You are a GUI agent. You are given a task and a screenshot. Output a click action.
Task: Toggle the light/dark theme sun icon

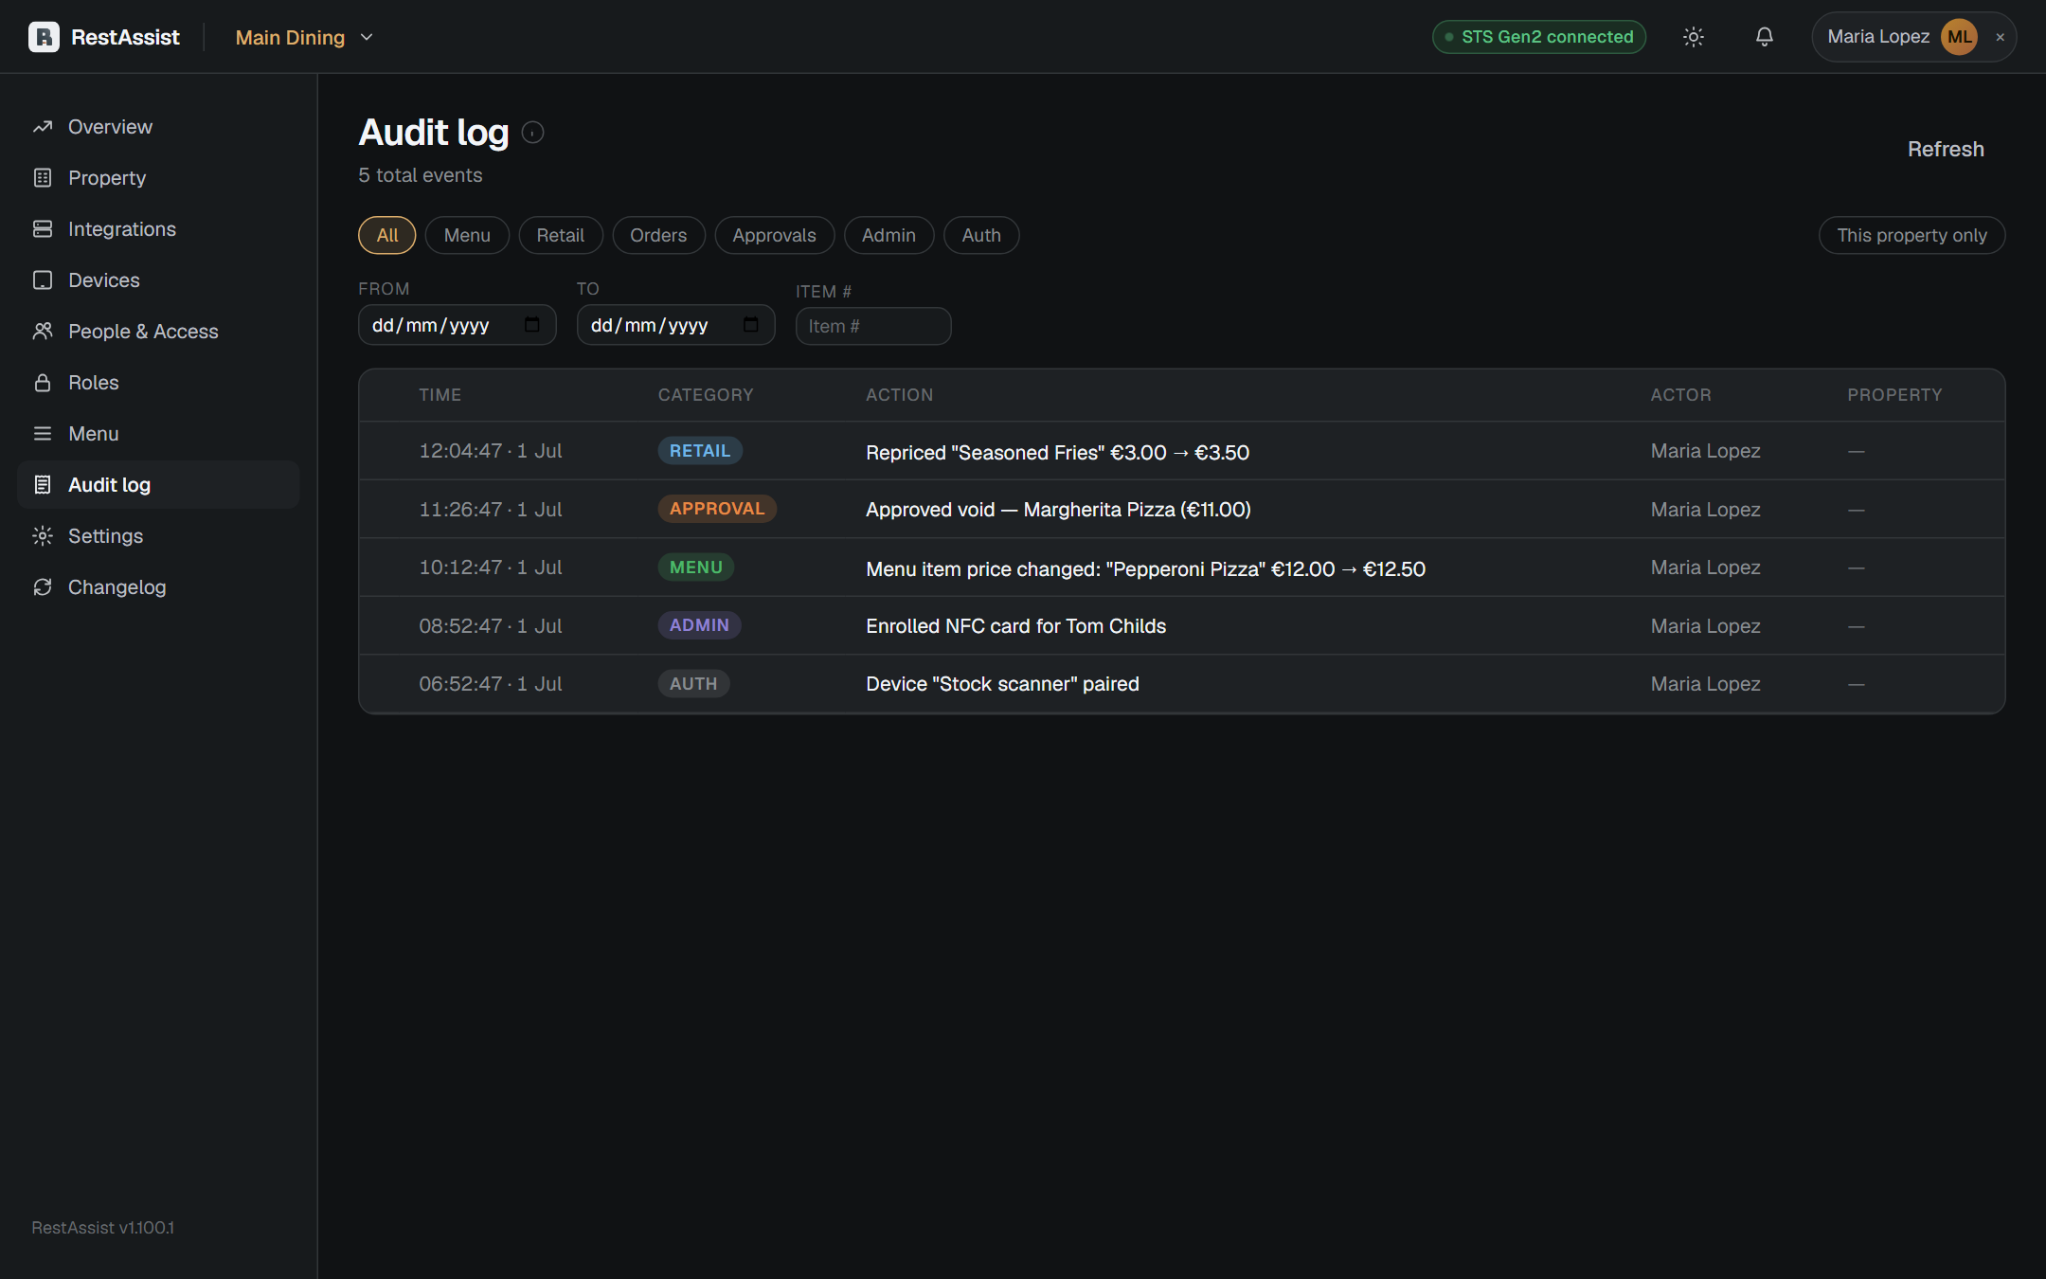point(1694,37)
